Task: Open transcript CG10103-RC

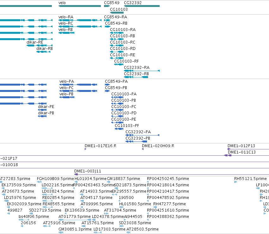Action: tap(123, 42)
